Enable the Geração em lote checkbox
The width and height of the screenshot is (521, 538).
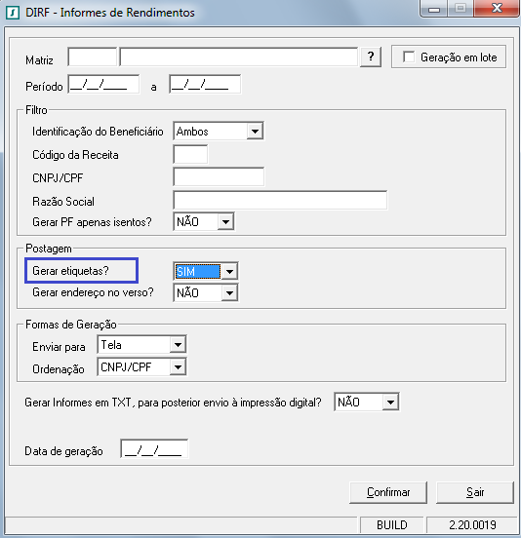409,57
